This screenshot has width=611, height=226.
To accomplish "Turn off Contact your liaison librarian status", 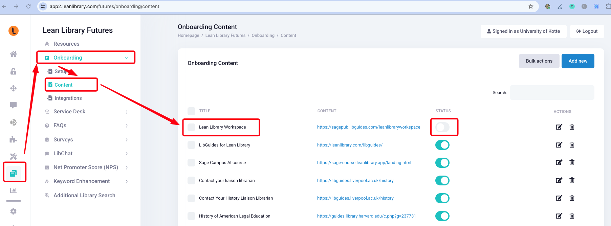I will click(x=442, y=180).
